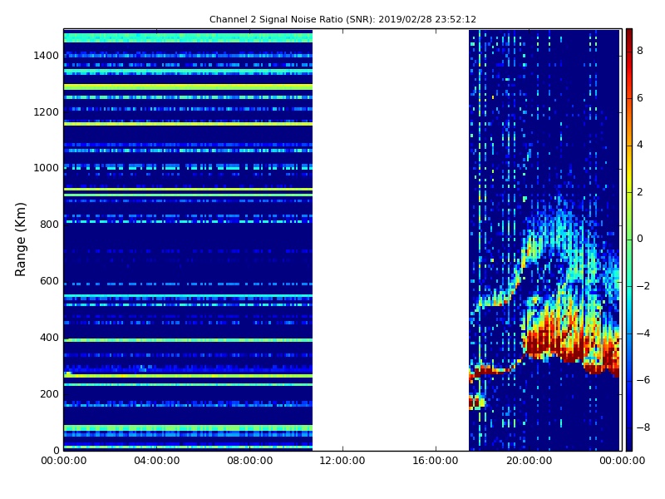Click the 'Range (Km)' y-axis label
The width and height of the screenshot is (665, 499).
(20, 240)
